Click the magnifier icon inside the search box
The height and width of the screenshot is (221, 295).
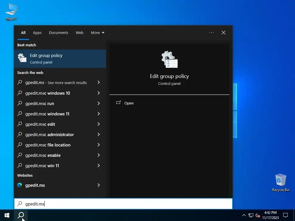20,203
